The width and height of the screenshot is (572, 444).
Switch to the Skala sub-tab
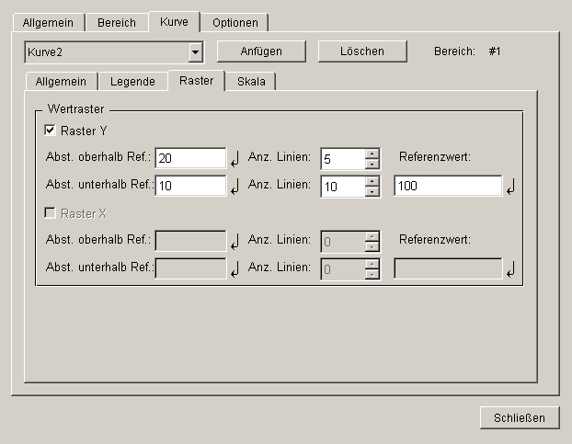(x=251, y=81)
